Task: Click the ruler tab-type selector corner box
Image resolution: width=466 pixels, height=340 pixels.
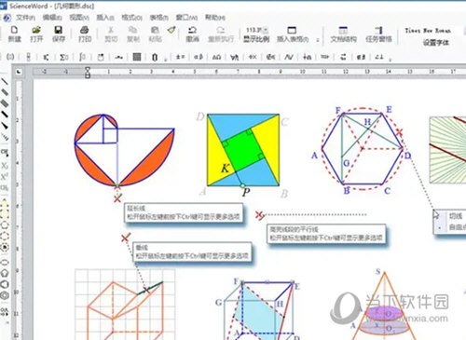Action: click(x=20, y=72)
